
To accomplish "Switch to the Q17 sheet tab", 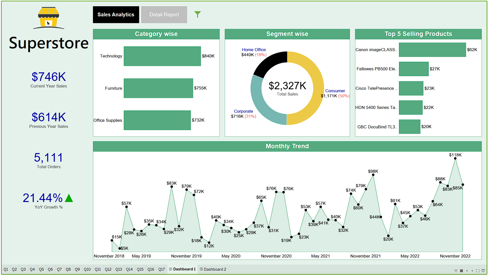I will click(x=161, y=269).
